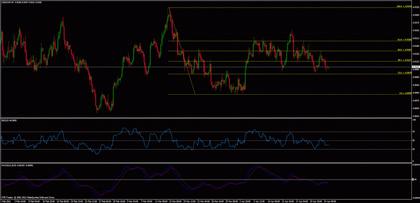Click the 0.0 Fibonacci level label
420x203 pixels.
click(x=405, y=93)
